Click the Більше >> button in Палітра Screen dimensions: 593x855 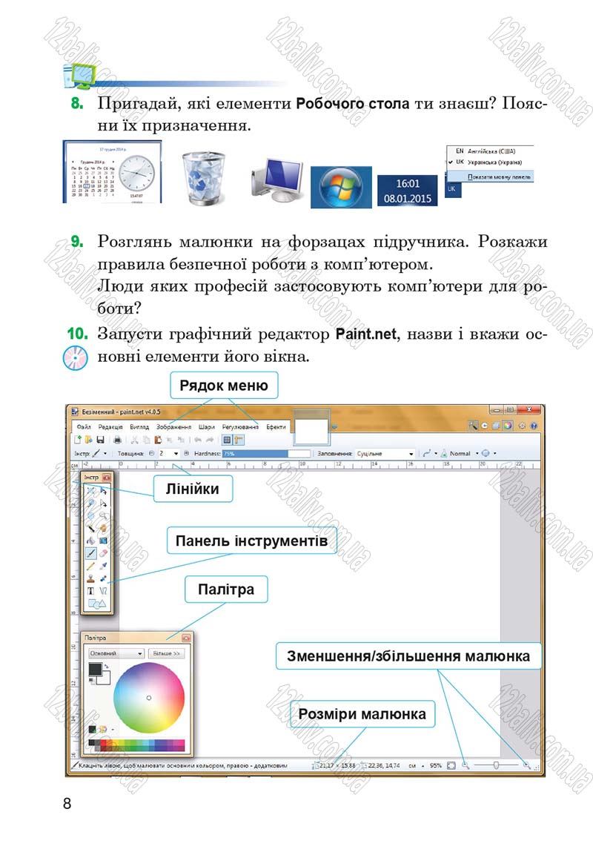pos(166,653)
